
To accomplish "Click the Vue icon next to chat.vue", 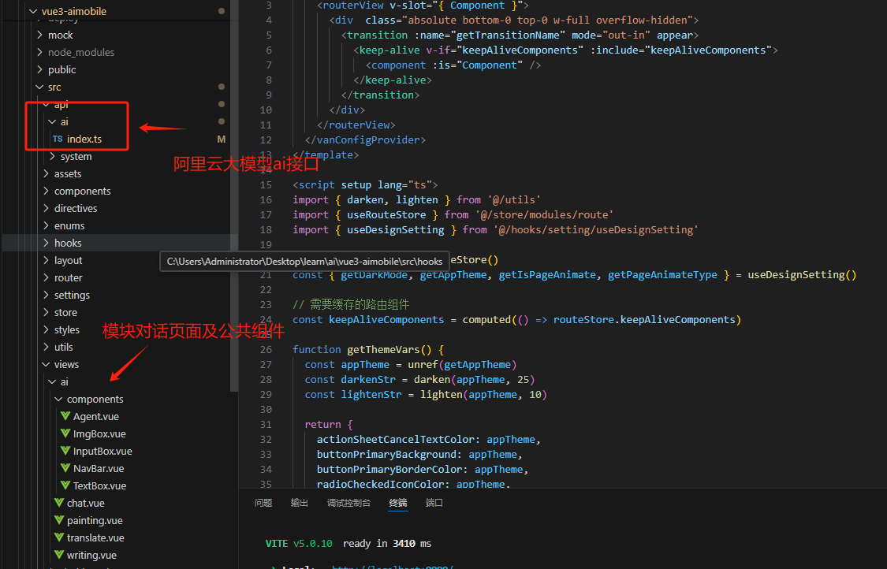I will 58,503.
